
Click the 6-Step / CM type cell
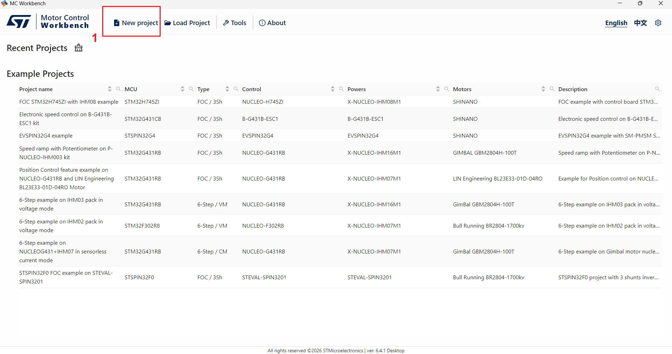click(x=212, y=252)
